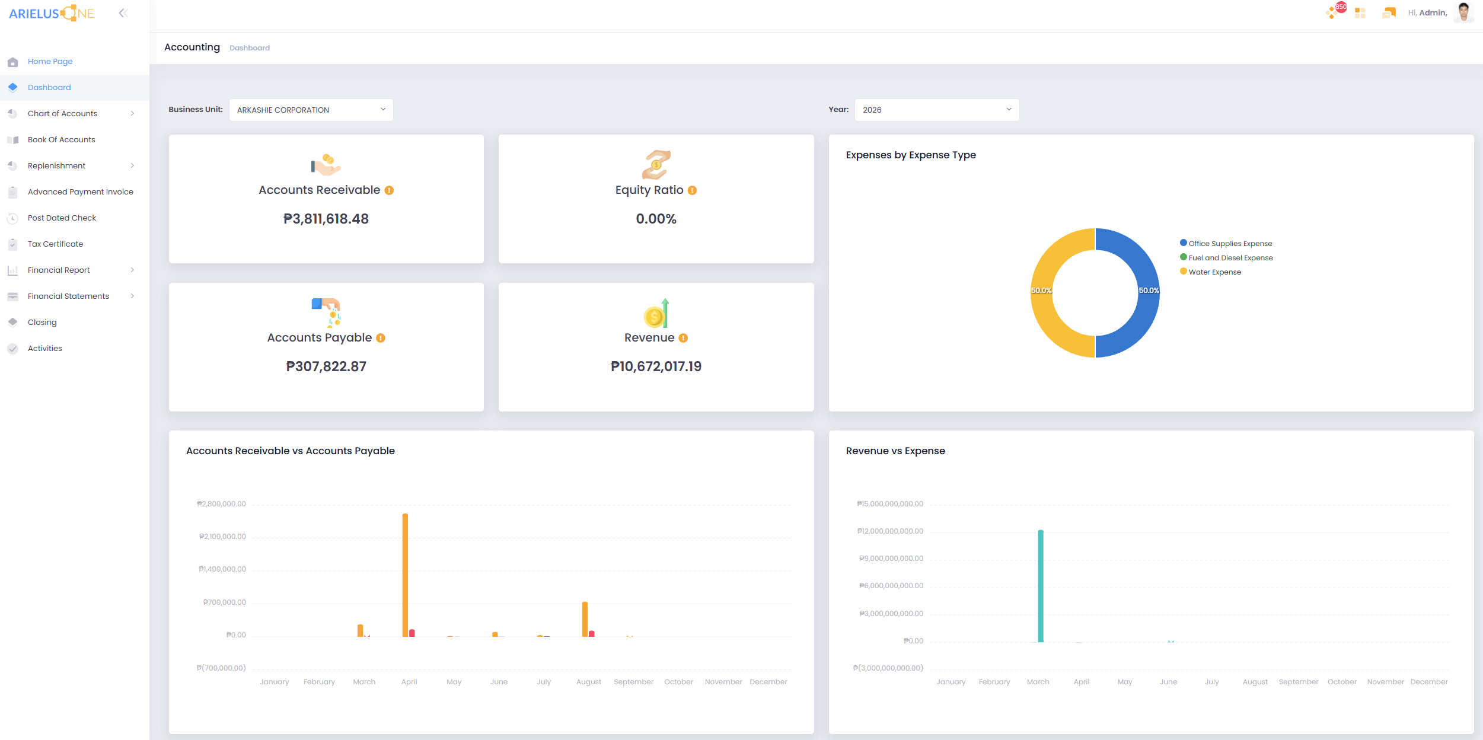
Task: Open the Year dropdown showing 2026
Action: (936, 110)
